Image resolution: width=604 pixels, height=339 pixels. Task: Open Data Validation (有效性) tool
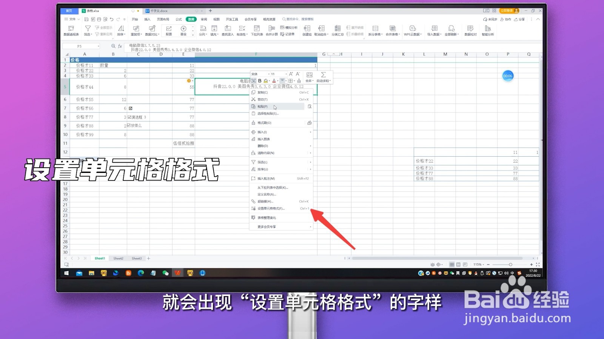pyautogui.click(x=242, y=31)
